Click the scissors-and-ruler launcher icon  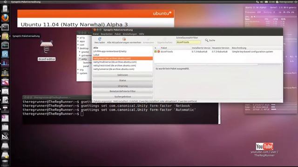(x=5, y=136)
